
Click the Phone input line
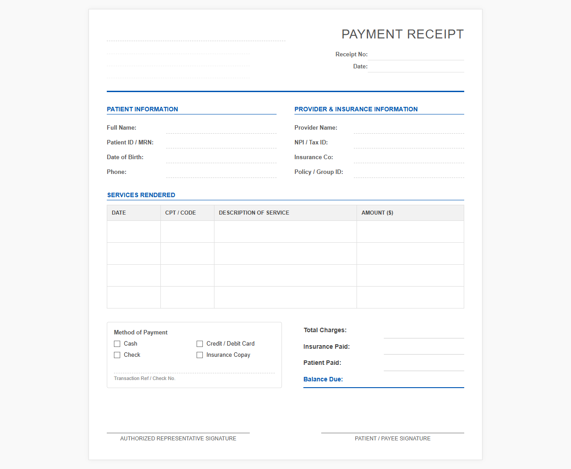(221, 172)
